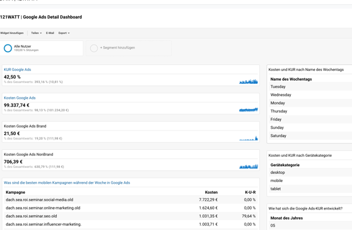Click the 99.337,74 € cost value
Screen dimensions: 352x230
[16, 105]
